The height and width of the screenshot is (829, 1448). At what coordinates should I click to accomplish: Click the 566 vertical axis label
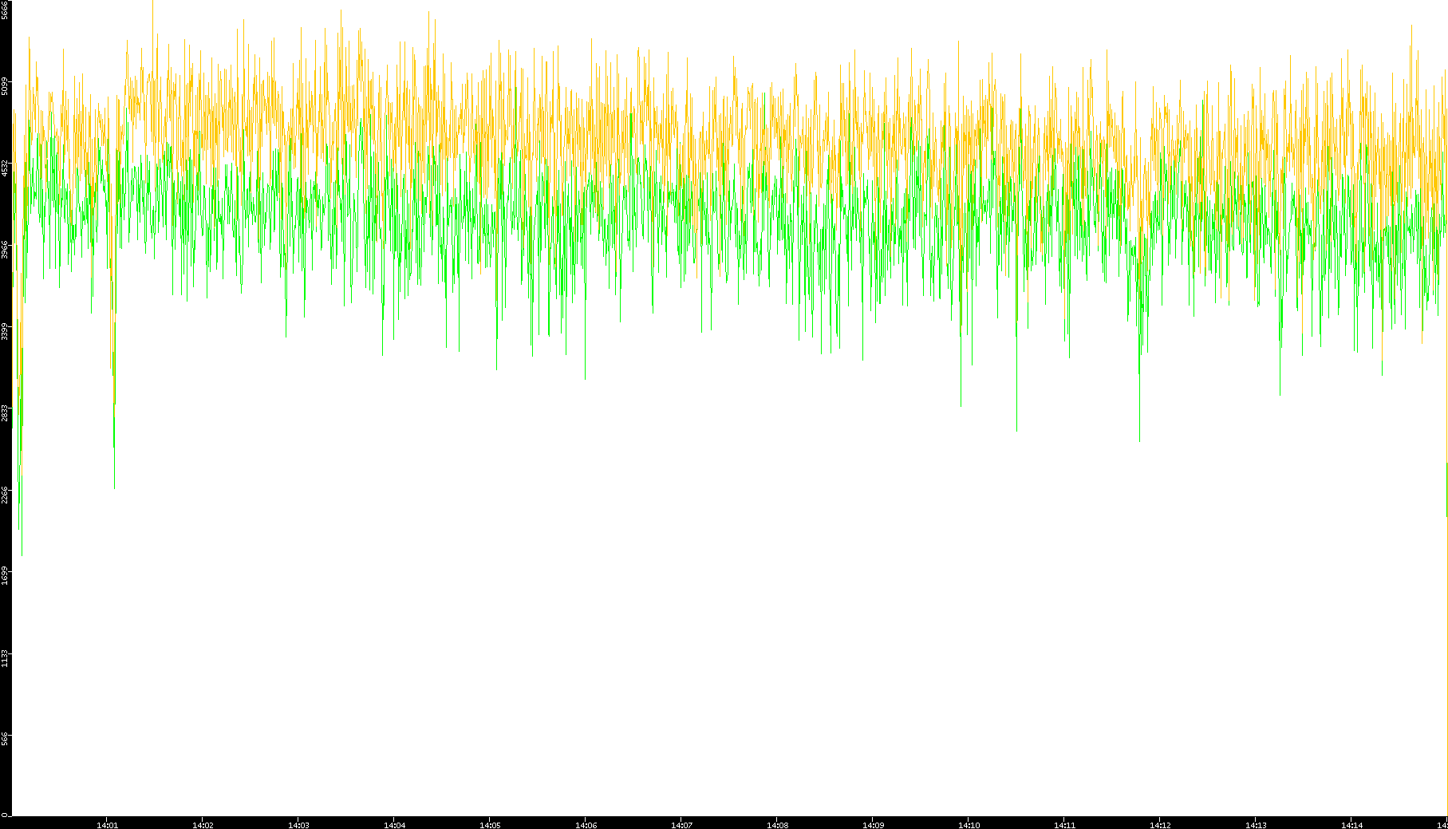coord(6,740)
